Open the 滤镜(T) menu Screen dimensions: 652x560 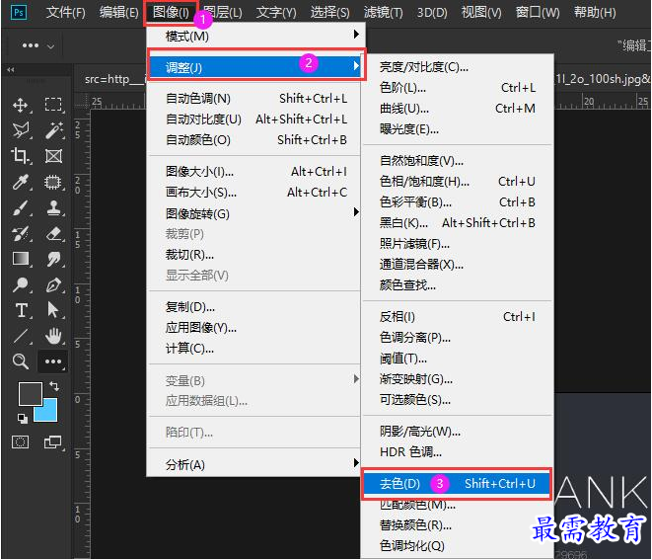click(x=383, y=13)
